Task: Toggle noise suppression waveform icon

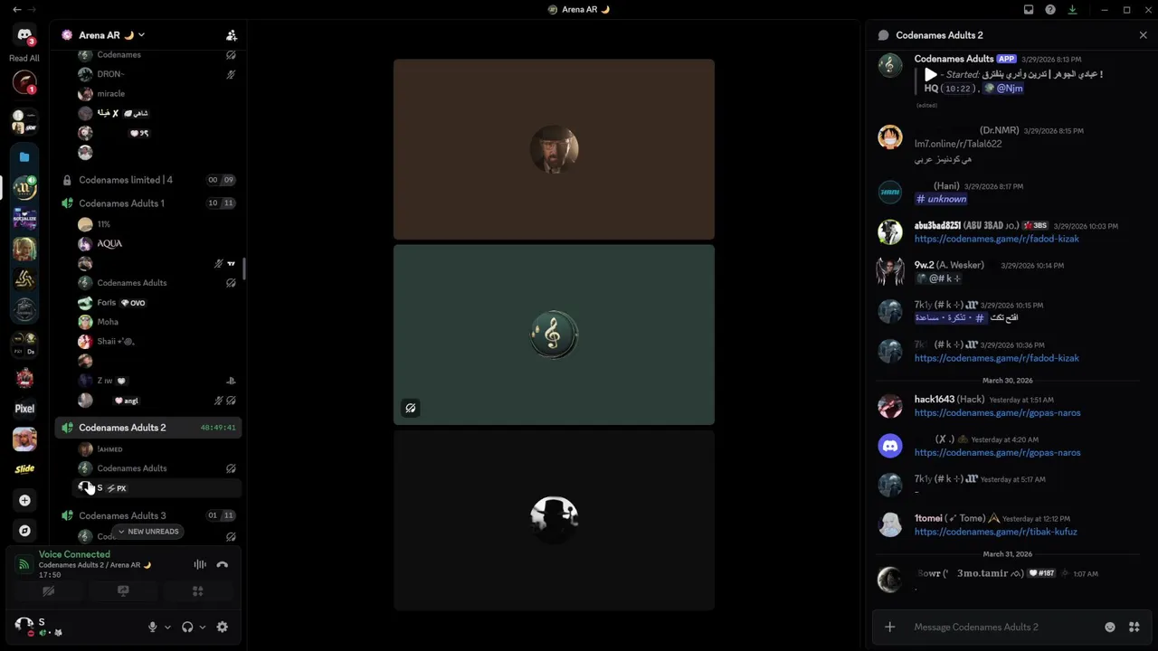Action: tap(200, 565)
